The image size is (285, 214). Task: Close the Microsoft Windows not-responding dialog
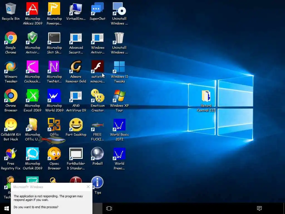coord(88,187)
